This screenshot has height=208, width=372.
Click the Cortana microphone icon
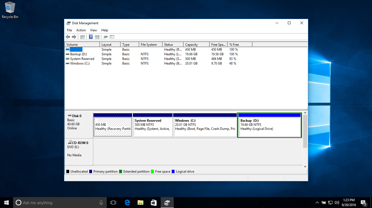[x=101, y=203]
